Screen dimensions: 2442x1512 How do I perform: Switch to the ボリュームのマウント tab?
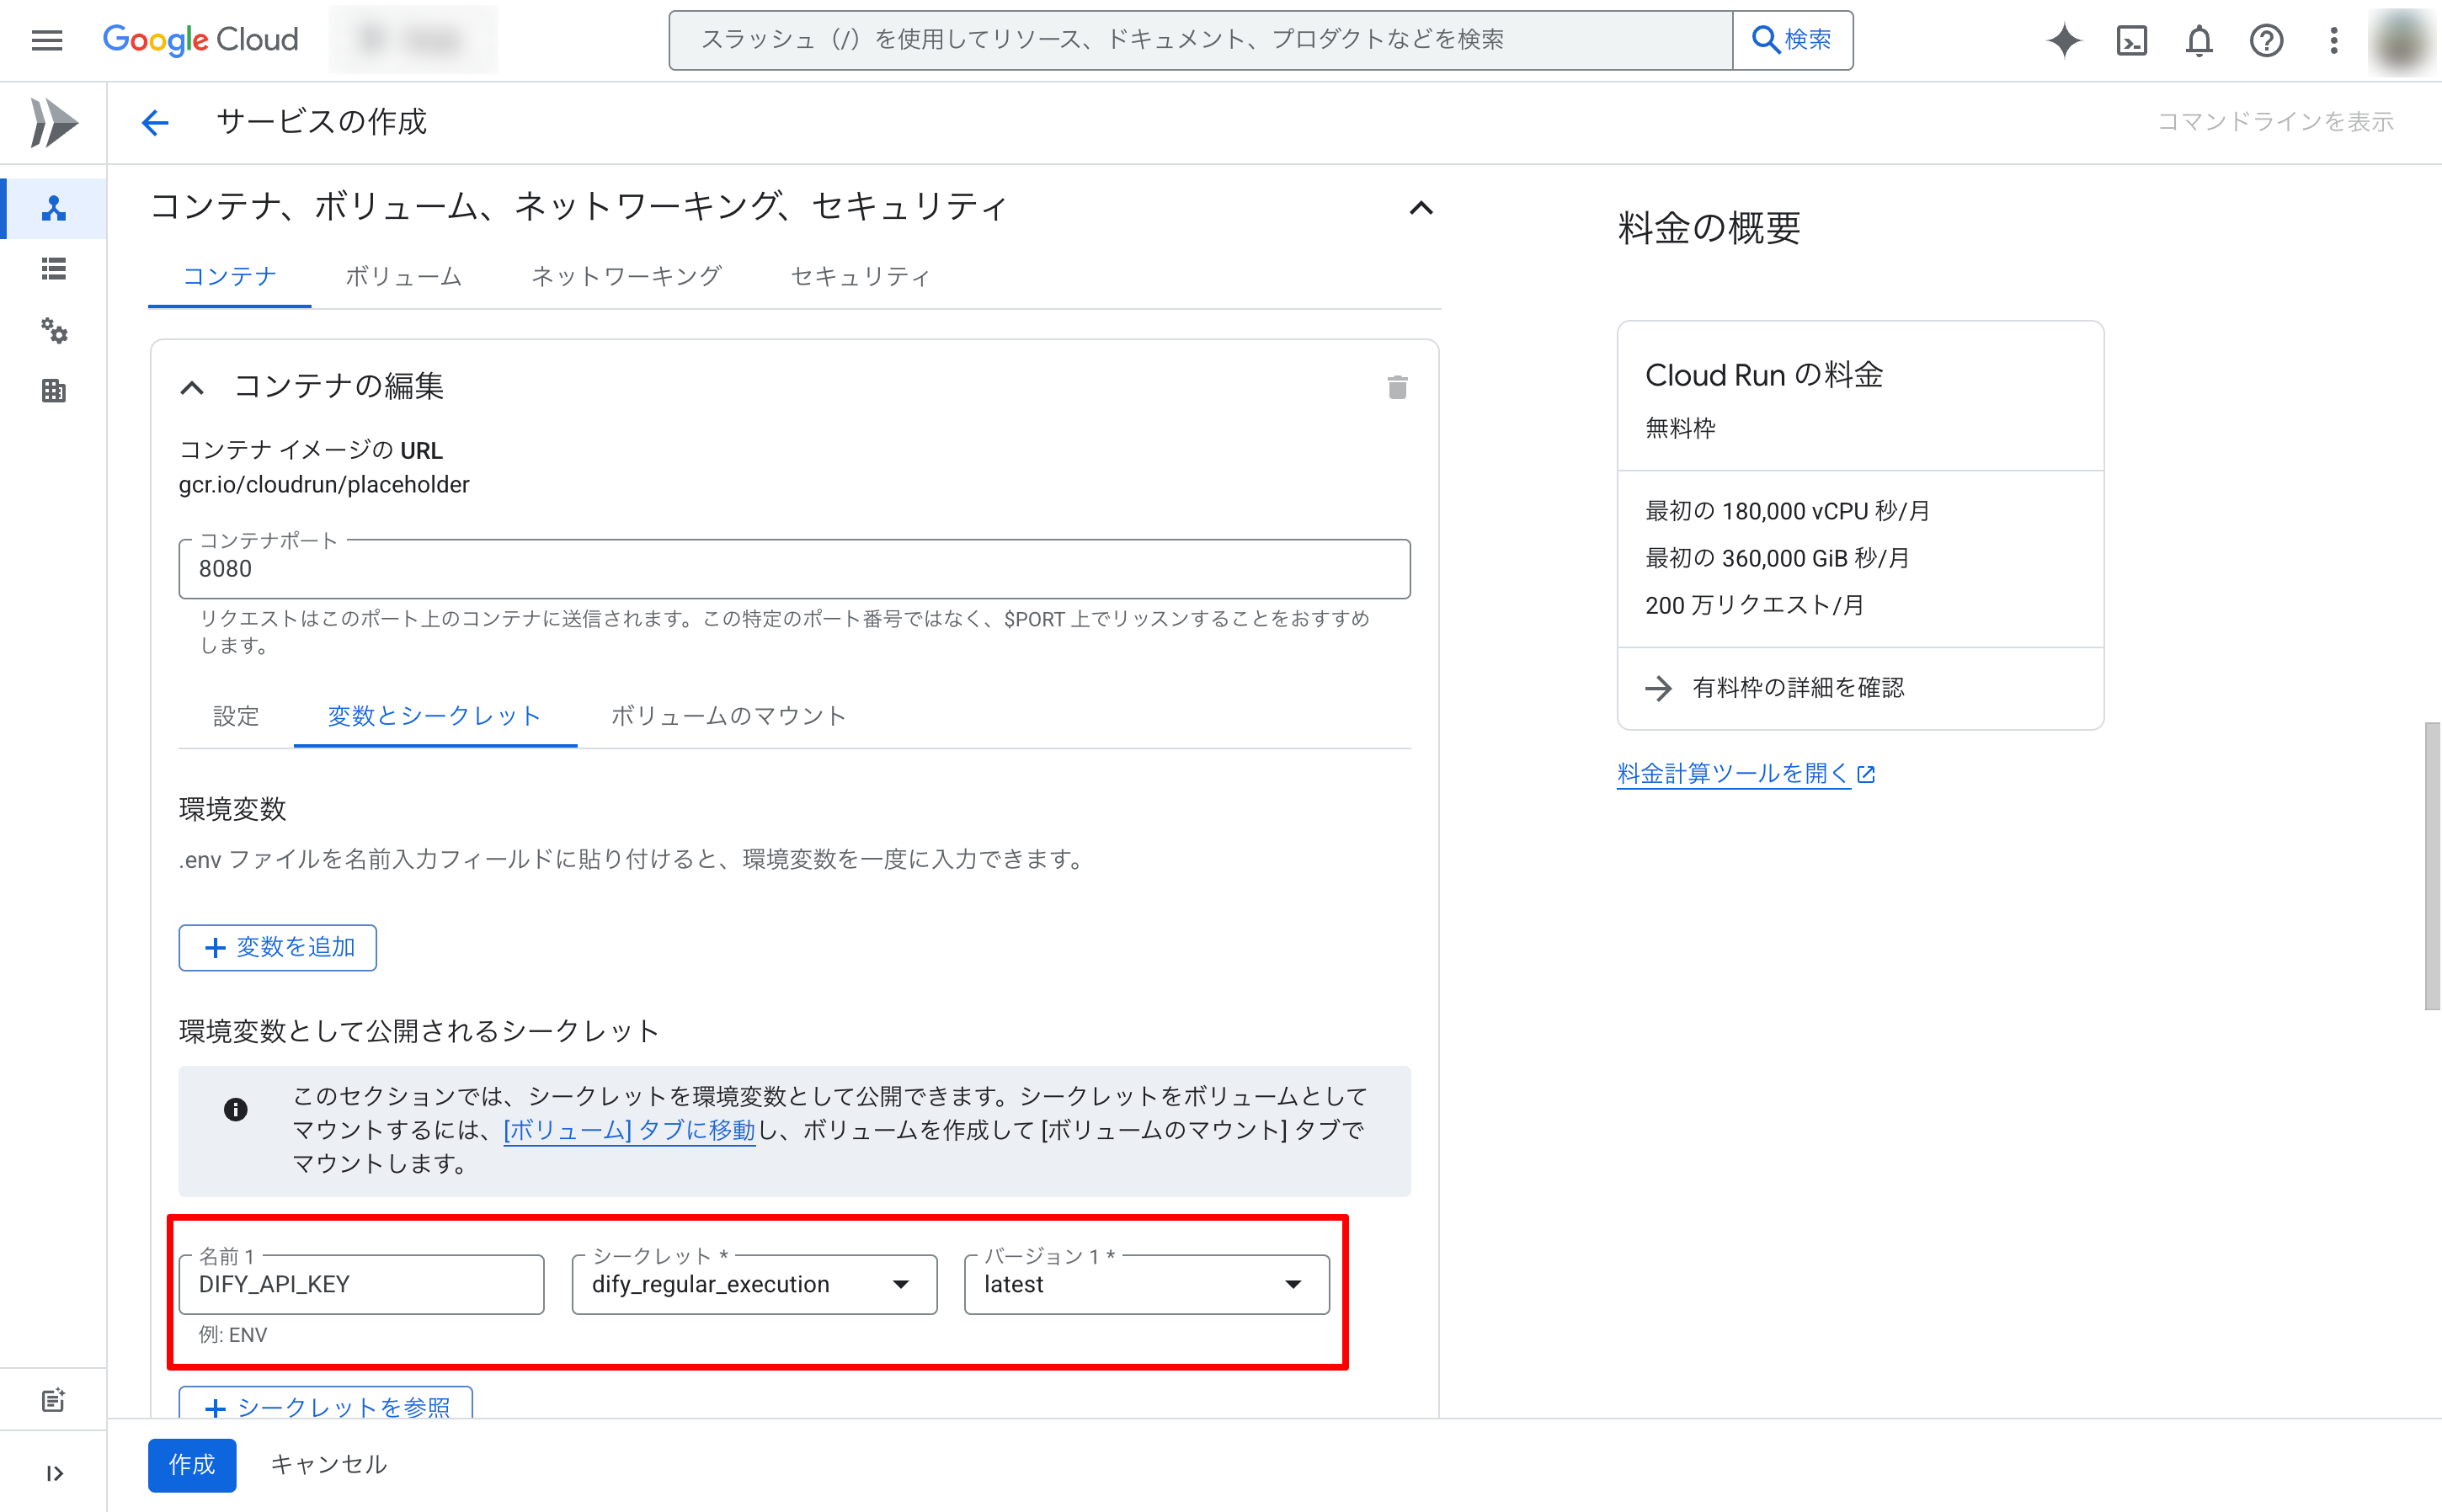coord(728,716)
